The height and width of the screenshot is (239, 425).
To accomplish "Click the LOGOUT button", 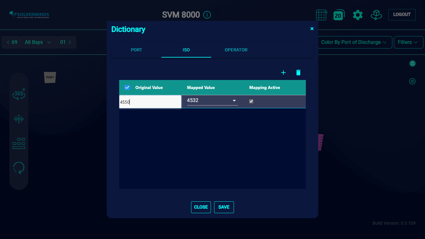I will tap(402, 15).
